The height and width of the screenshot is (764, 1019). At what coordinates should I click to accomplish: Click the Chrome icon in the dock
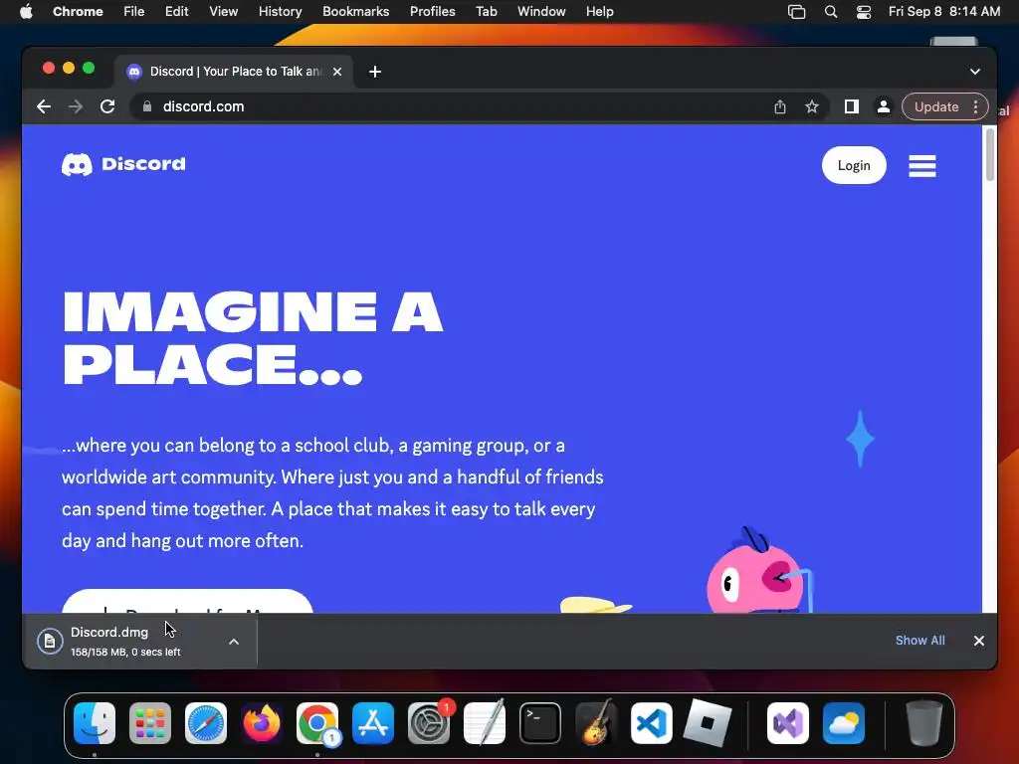[317, 723]
